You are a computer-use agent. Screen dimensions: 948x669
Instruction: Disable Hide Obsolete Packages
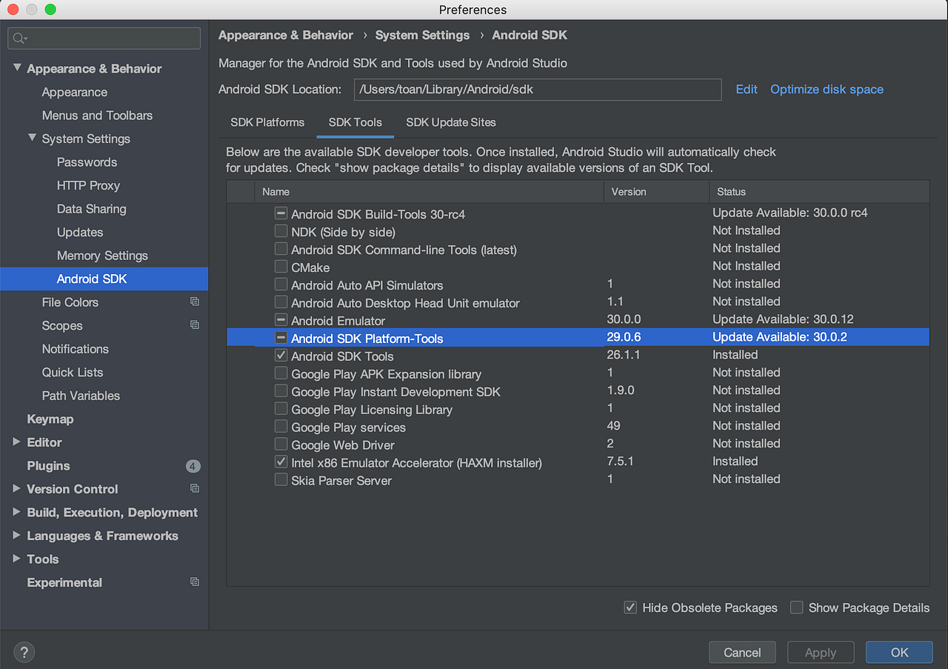(x=630, y=608)
